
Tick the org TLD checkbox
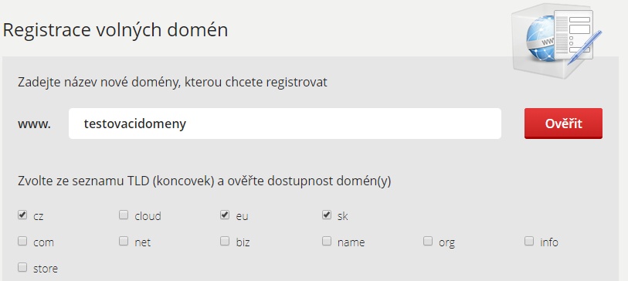(x=428, y=241)
